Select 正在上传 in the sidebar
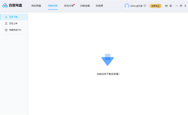This screenshot has width=188, height=115. click(x=14, y=23)
